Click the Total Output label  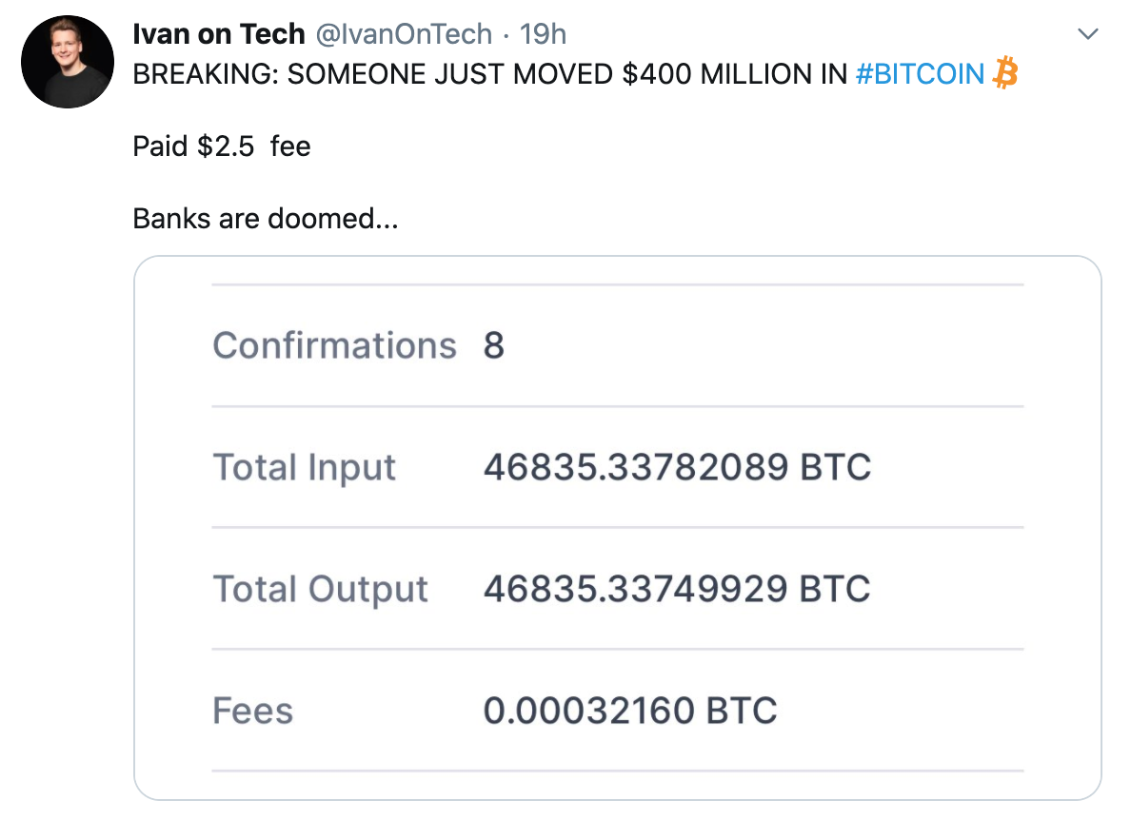coord(321,589)
